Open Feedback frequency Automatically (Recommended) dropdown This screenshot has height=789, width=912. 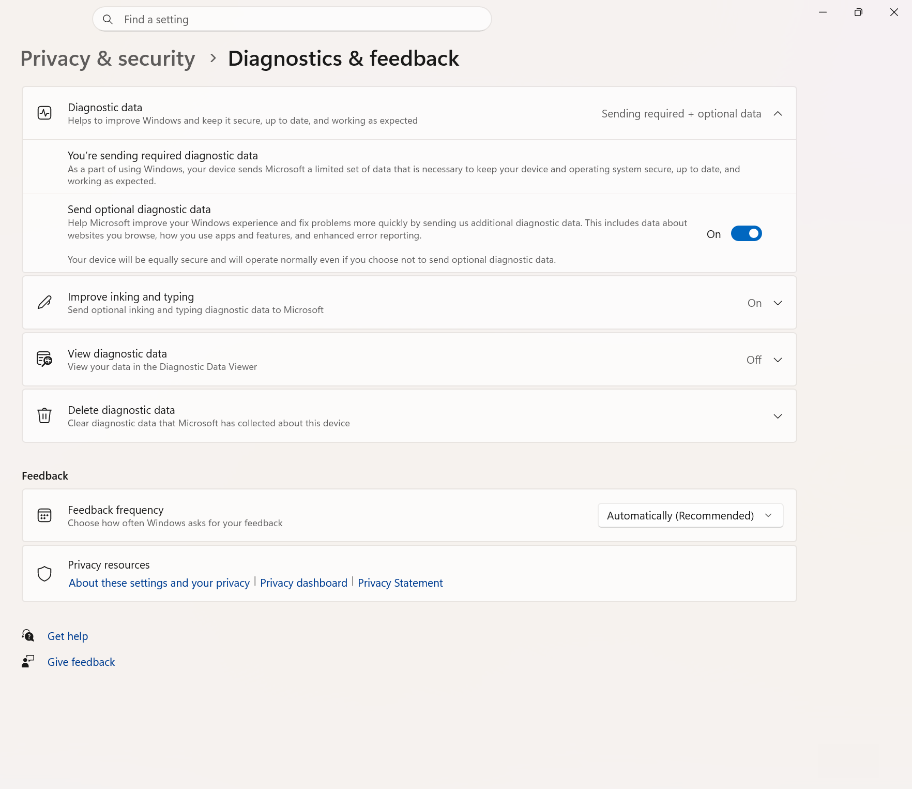[690, 515]
